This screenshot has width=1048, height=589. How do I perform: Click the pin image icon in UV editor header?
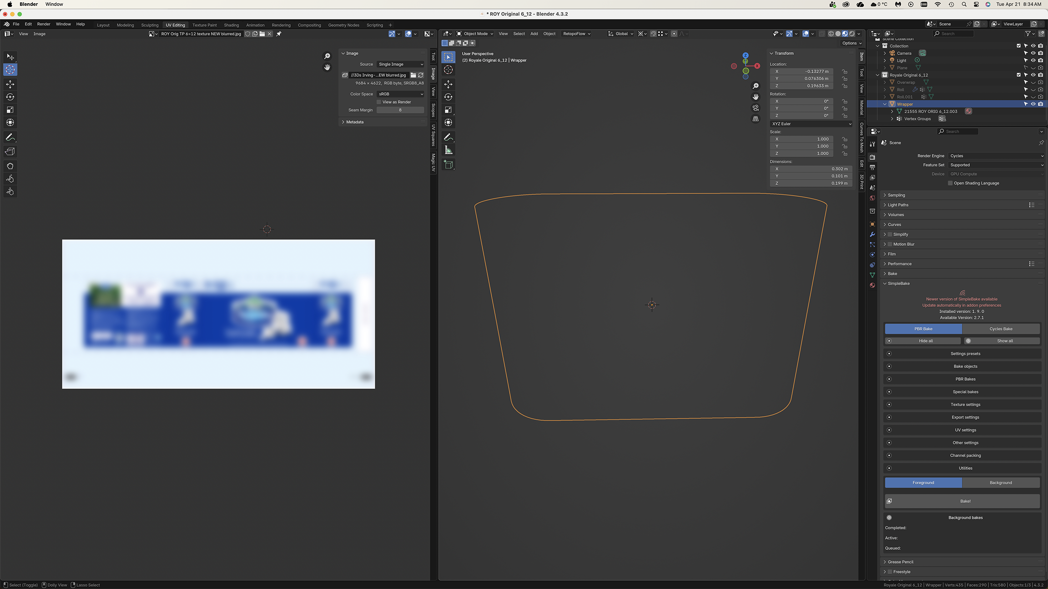(279, 34)
